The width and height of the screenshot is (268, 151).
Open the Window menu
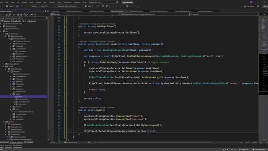[x=77, y=2]
